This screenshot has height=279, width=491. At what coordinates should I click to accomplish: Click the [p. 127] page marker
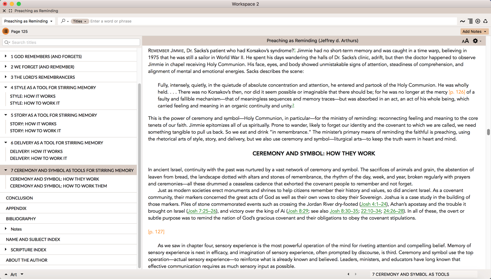156,232
